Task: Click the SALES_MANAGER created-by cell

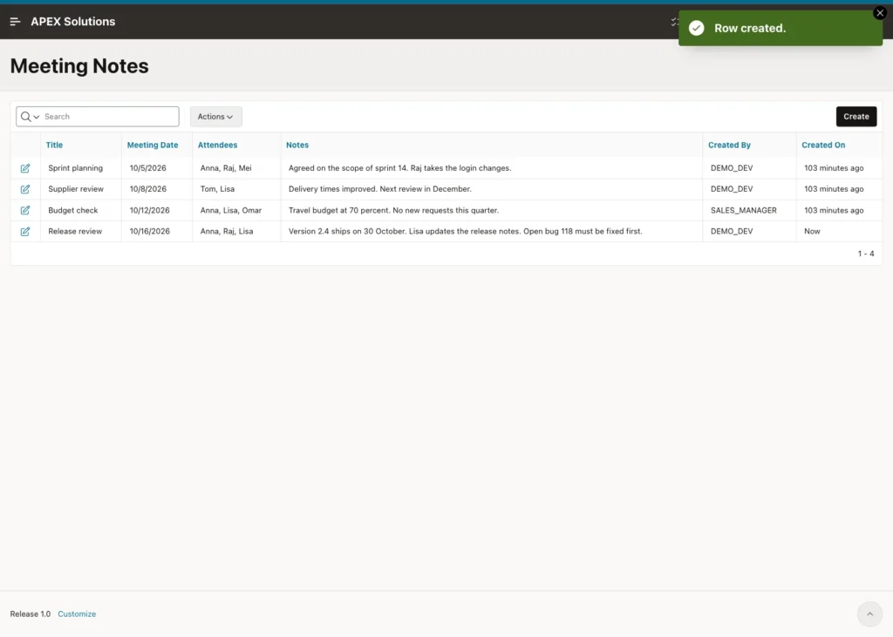Action: point(744,210)
